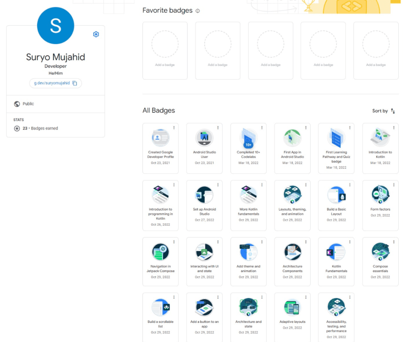Select the Introduction to Kotlin badge icon
This screenshot has width=417, height=342.
click(380, 138)
